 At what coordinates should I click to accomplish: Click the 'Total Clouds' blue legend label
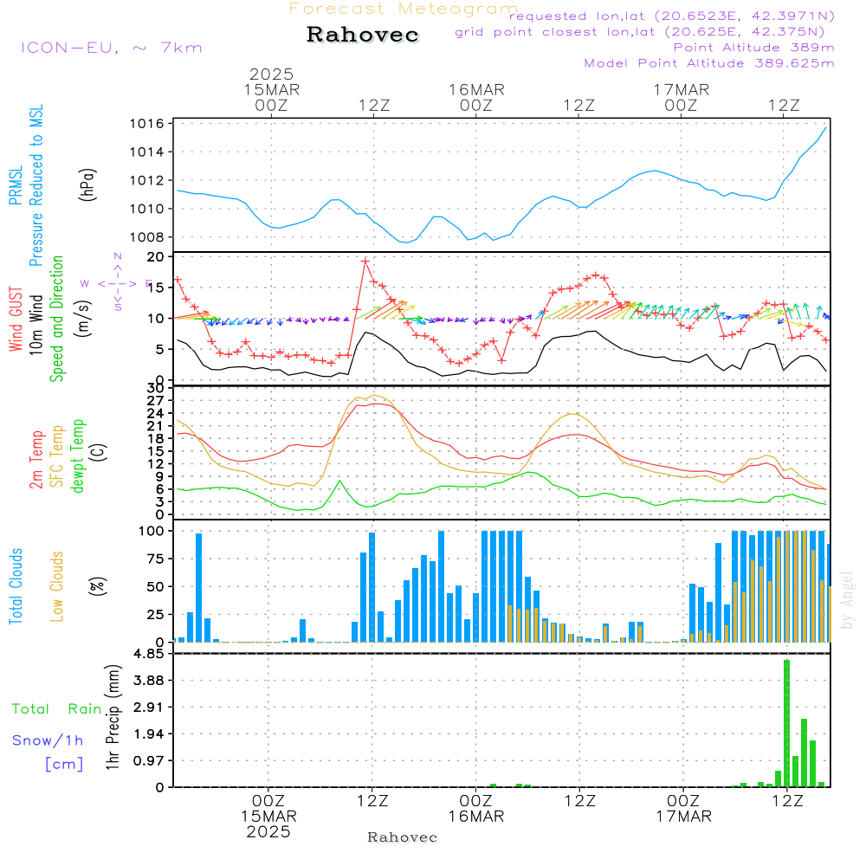click(16, 586)
